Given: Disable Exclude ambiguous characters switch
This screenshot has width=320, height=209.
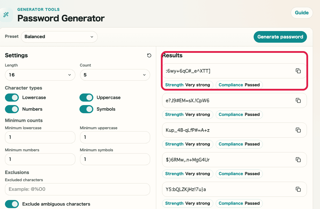Looking at the screenshot, I should (12, 204).
